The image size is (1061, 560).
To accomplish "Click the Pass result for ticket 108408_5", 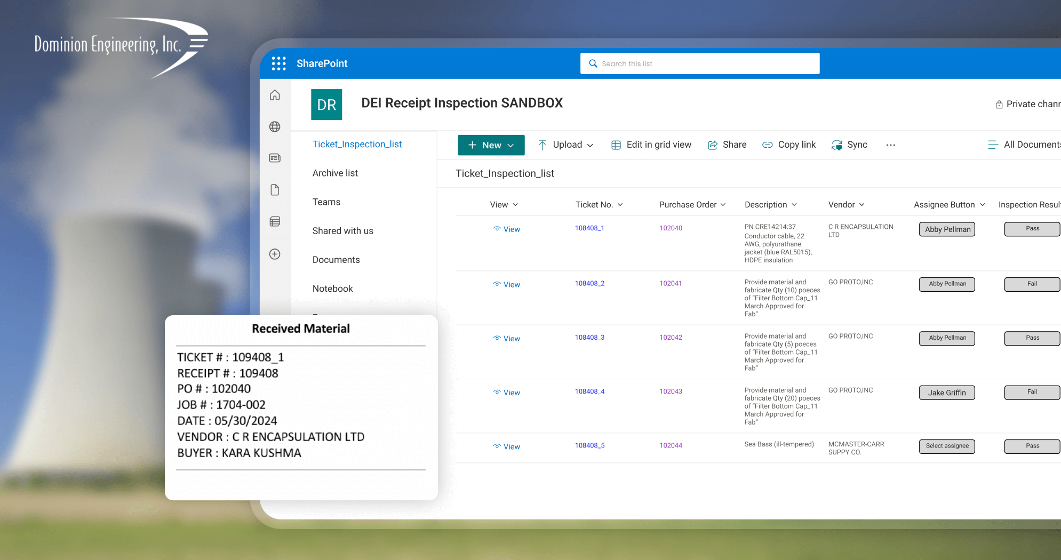I will click(1032, 446).
